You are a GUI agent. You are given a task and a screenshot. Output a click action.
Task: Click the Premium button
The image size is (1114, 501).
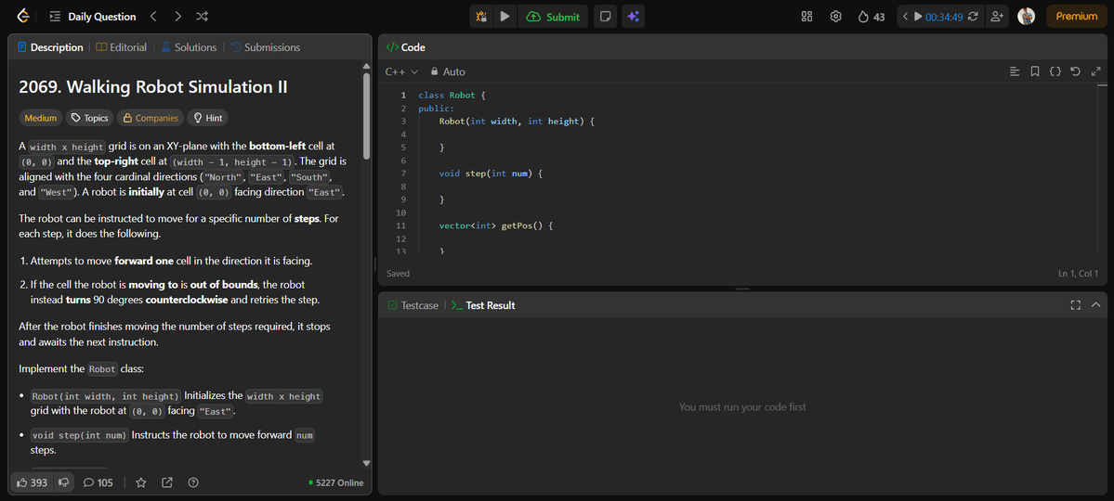(1076, 17)
